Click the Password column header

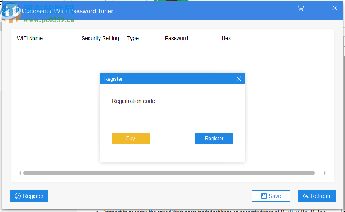pyautogui.click(x=176, y=38)
